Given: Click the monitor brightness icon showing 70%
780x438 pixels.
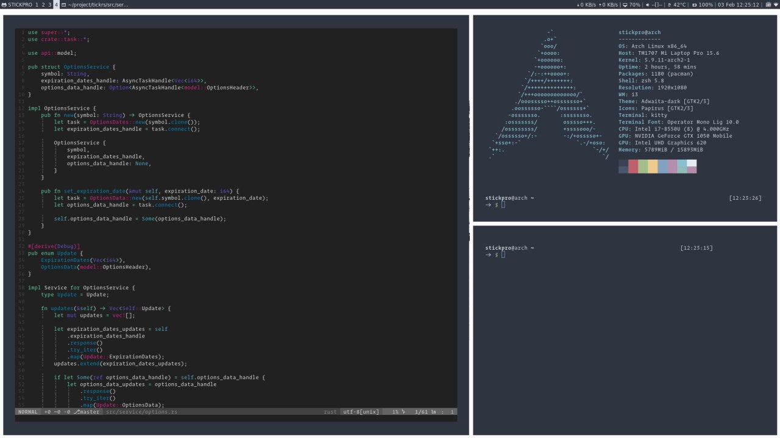Looking at the screenshot, I should (625, 4).
